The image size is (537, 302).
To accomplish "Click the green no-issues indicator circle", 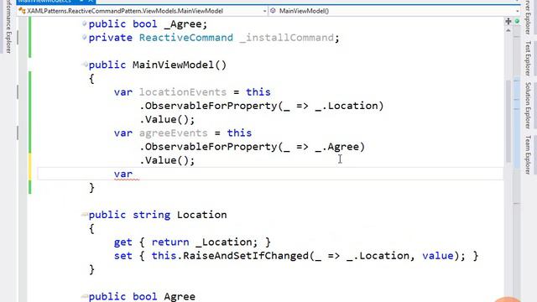I will tap(517, 22).
